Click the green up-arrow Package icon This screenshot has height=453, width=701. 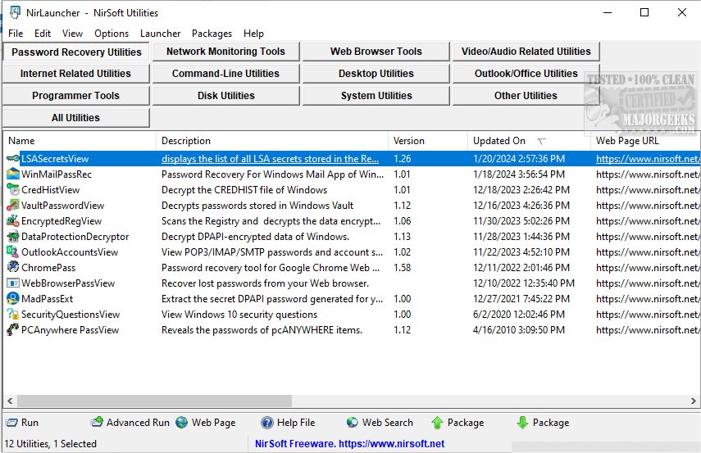coord(437,423)
